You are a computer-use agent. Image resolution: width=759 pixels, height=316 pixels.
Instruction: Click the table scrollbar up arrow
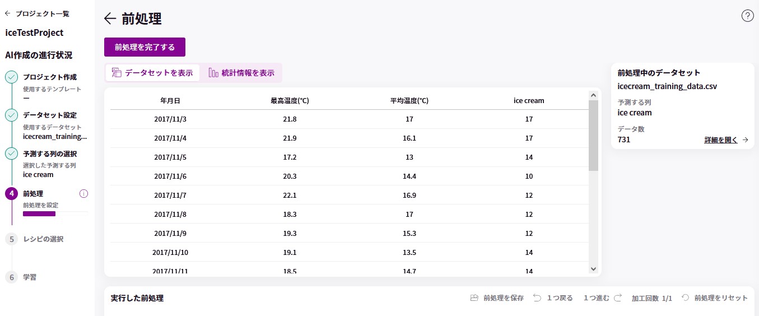[594, 96]
